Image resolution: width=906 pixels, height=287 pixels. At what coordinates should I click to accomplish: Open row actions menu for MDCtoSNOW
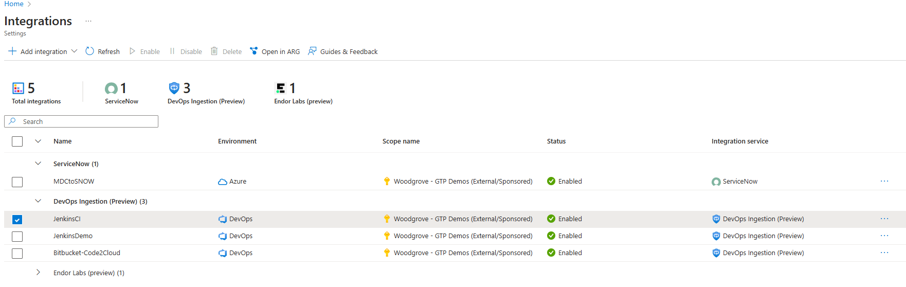point(884,181)
